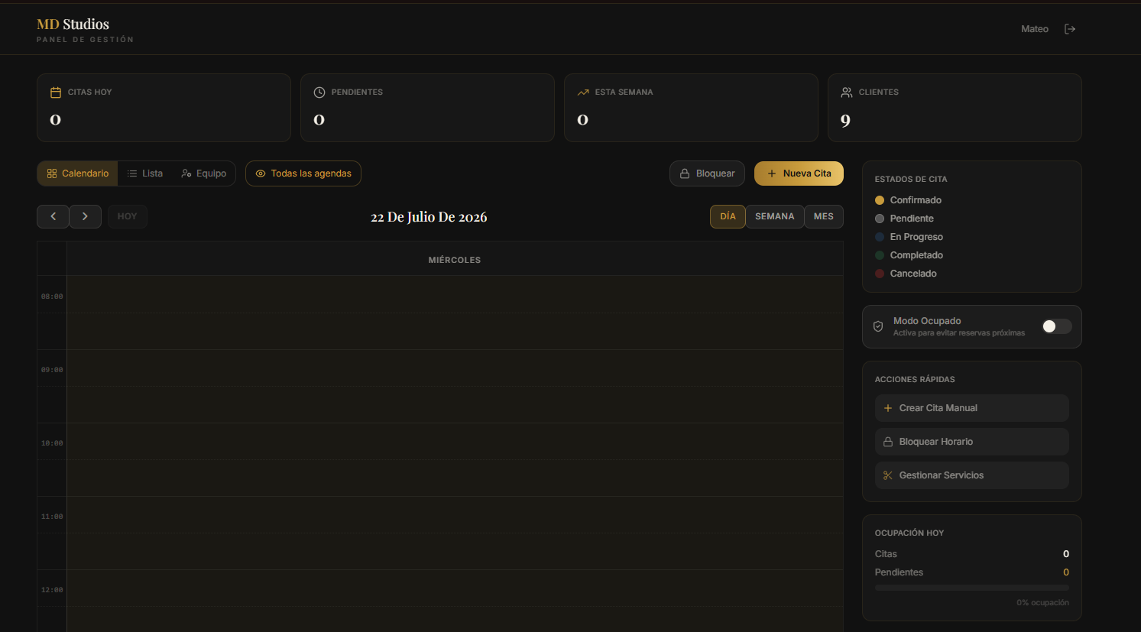The height and width of the screenshot is (632, 1141).
Task: Click the Mateo username
Action: [x=1035, y=29]
